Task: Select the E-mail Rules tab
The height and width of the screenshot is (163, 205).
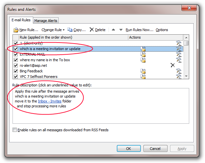Action: click(x=21, y=20)
